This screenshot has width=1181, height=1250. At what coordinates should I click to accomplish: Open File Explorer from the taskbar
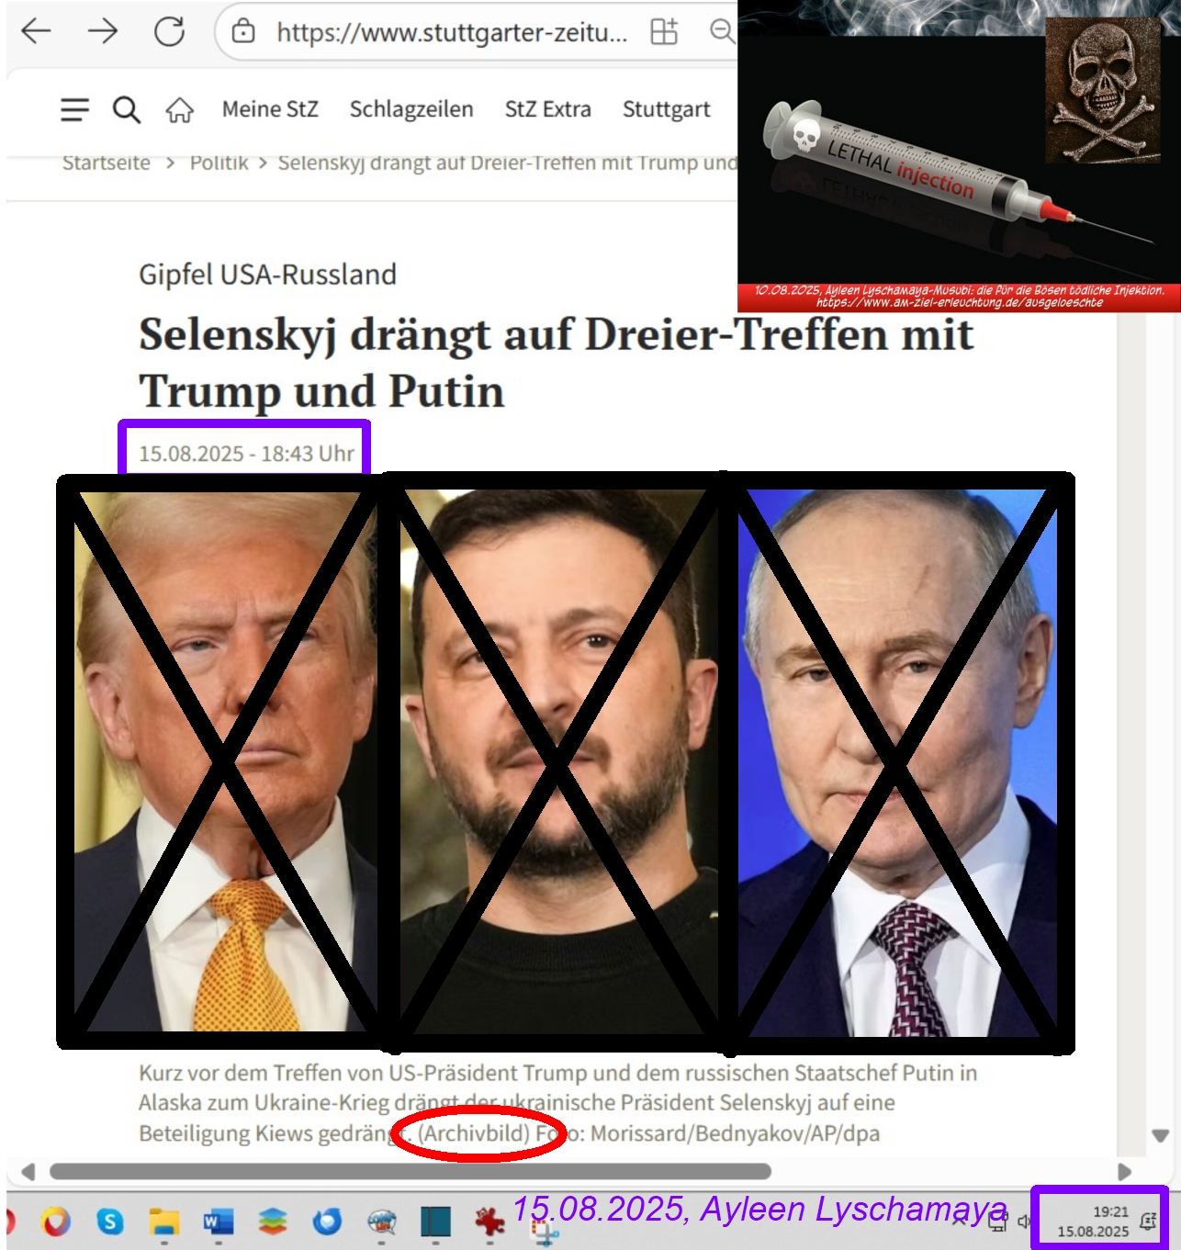pos(164,1222)
